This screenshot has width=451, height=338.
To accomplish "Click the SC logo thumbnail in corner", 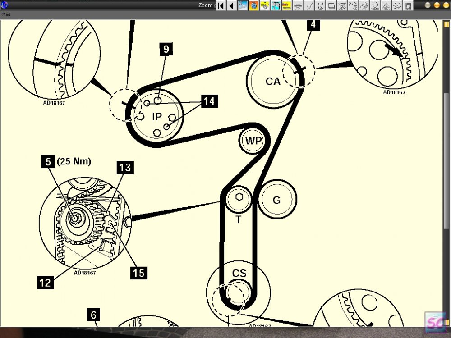I will coord(435,323).
